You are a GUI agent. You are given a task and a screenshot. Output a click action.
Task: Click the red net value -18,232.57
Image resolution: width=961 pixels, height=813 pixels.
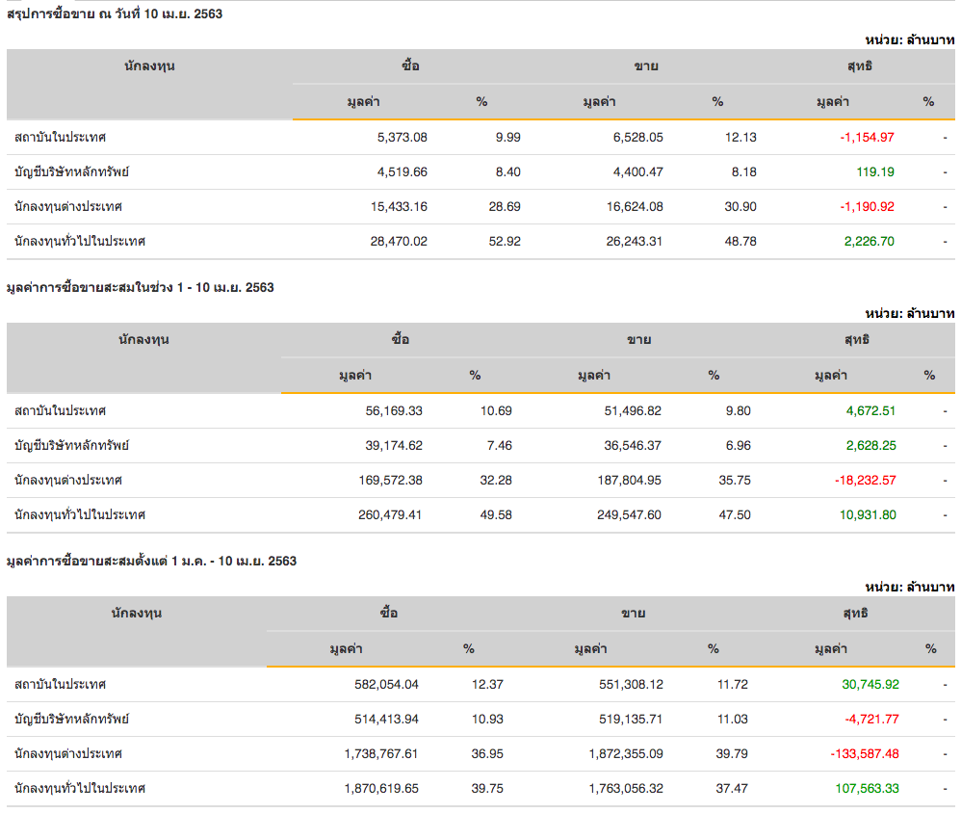tap(865, 480)
